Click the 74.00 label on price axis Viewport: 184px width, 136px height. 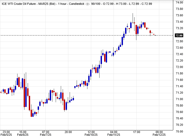click(x=179, y=2)
